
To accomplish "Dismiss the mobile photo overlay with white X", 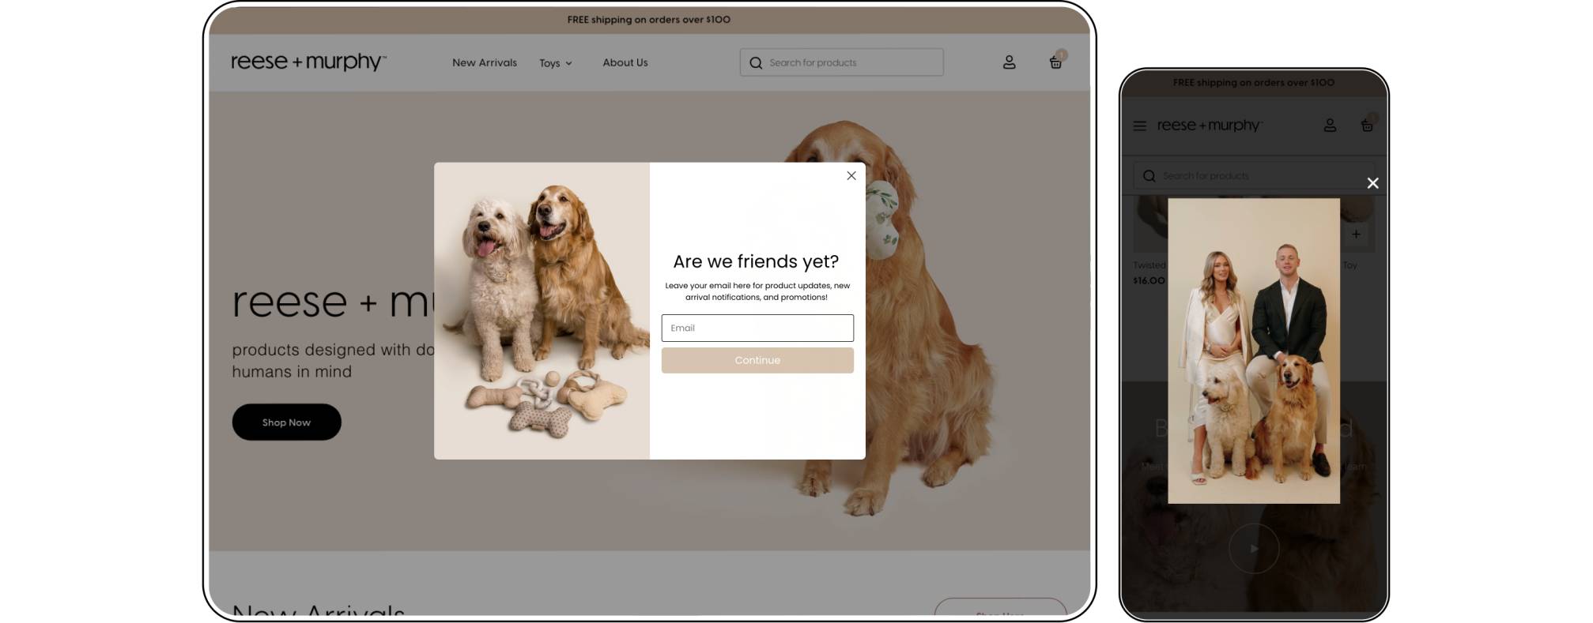I will (1372, 183).
